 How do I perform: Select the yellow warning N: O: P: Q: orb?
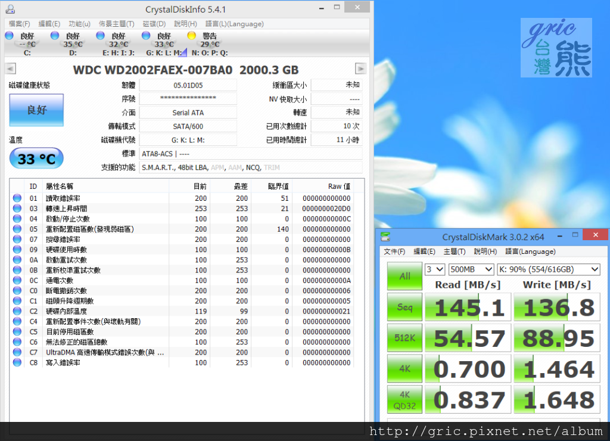[x=191, y=36]
